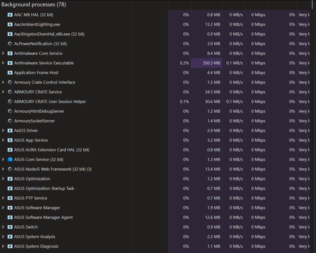Viewport: 316px width, 253px height.
Task: Click the ASUS Optimization process icon
Action: (x=10, y=179)
